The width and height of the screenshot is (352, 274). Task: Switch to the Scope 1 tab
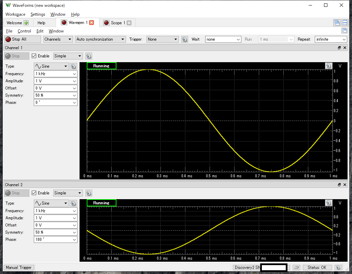(117, 23)
